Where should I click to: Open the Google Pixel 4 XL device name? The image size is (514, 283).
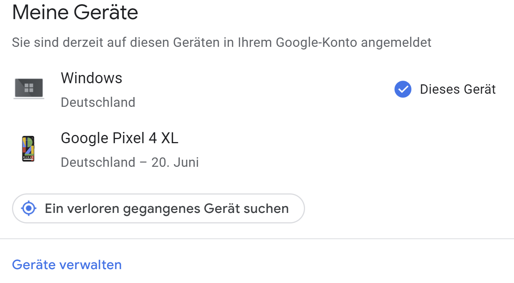tap(119, 138)
